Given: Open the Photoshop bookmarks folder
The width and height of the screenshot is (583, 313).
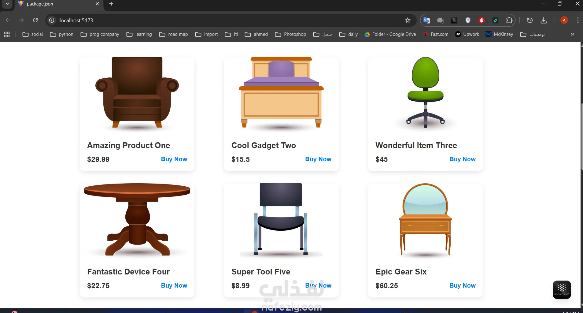Looking at the screenshot, I should (x=290, y=34).
